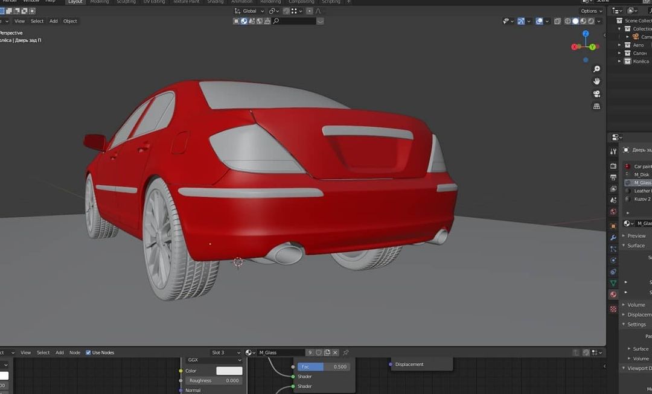The height and width of the screenshot is (394, 652).
Task: Click the red X axis on navigation gizmo
Action: [x=574, y=47]
